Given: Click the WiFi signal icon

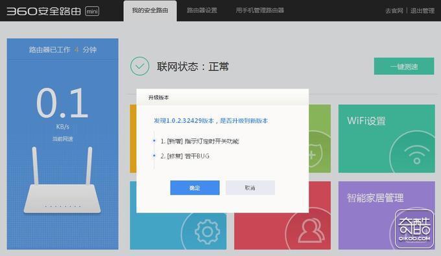Looking at the screenshot, I should click(417, 155).
